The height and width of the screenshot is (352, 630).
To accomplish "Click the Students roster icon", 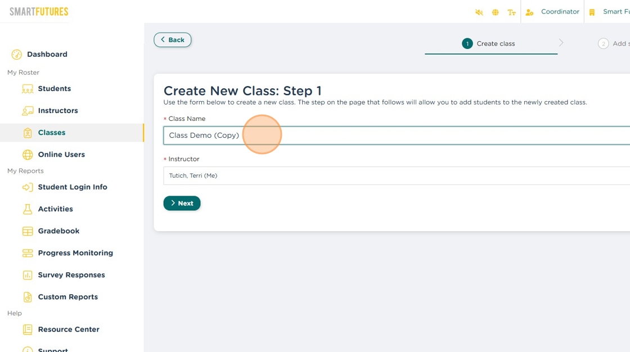I will [28, 89].
